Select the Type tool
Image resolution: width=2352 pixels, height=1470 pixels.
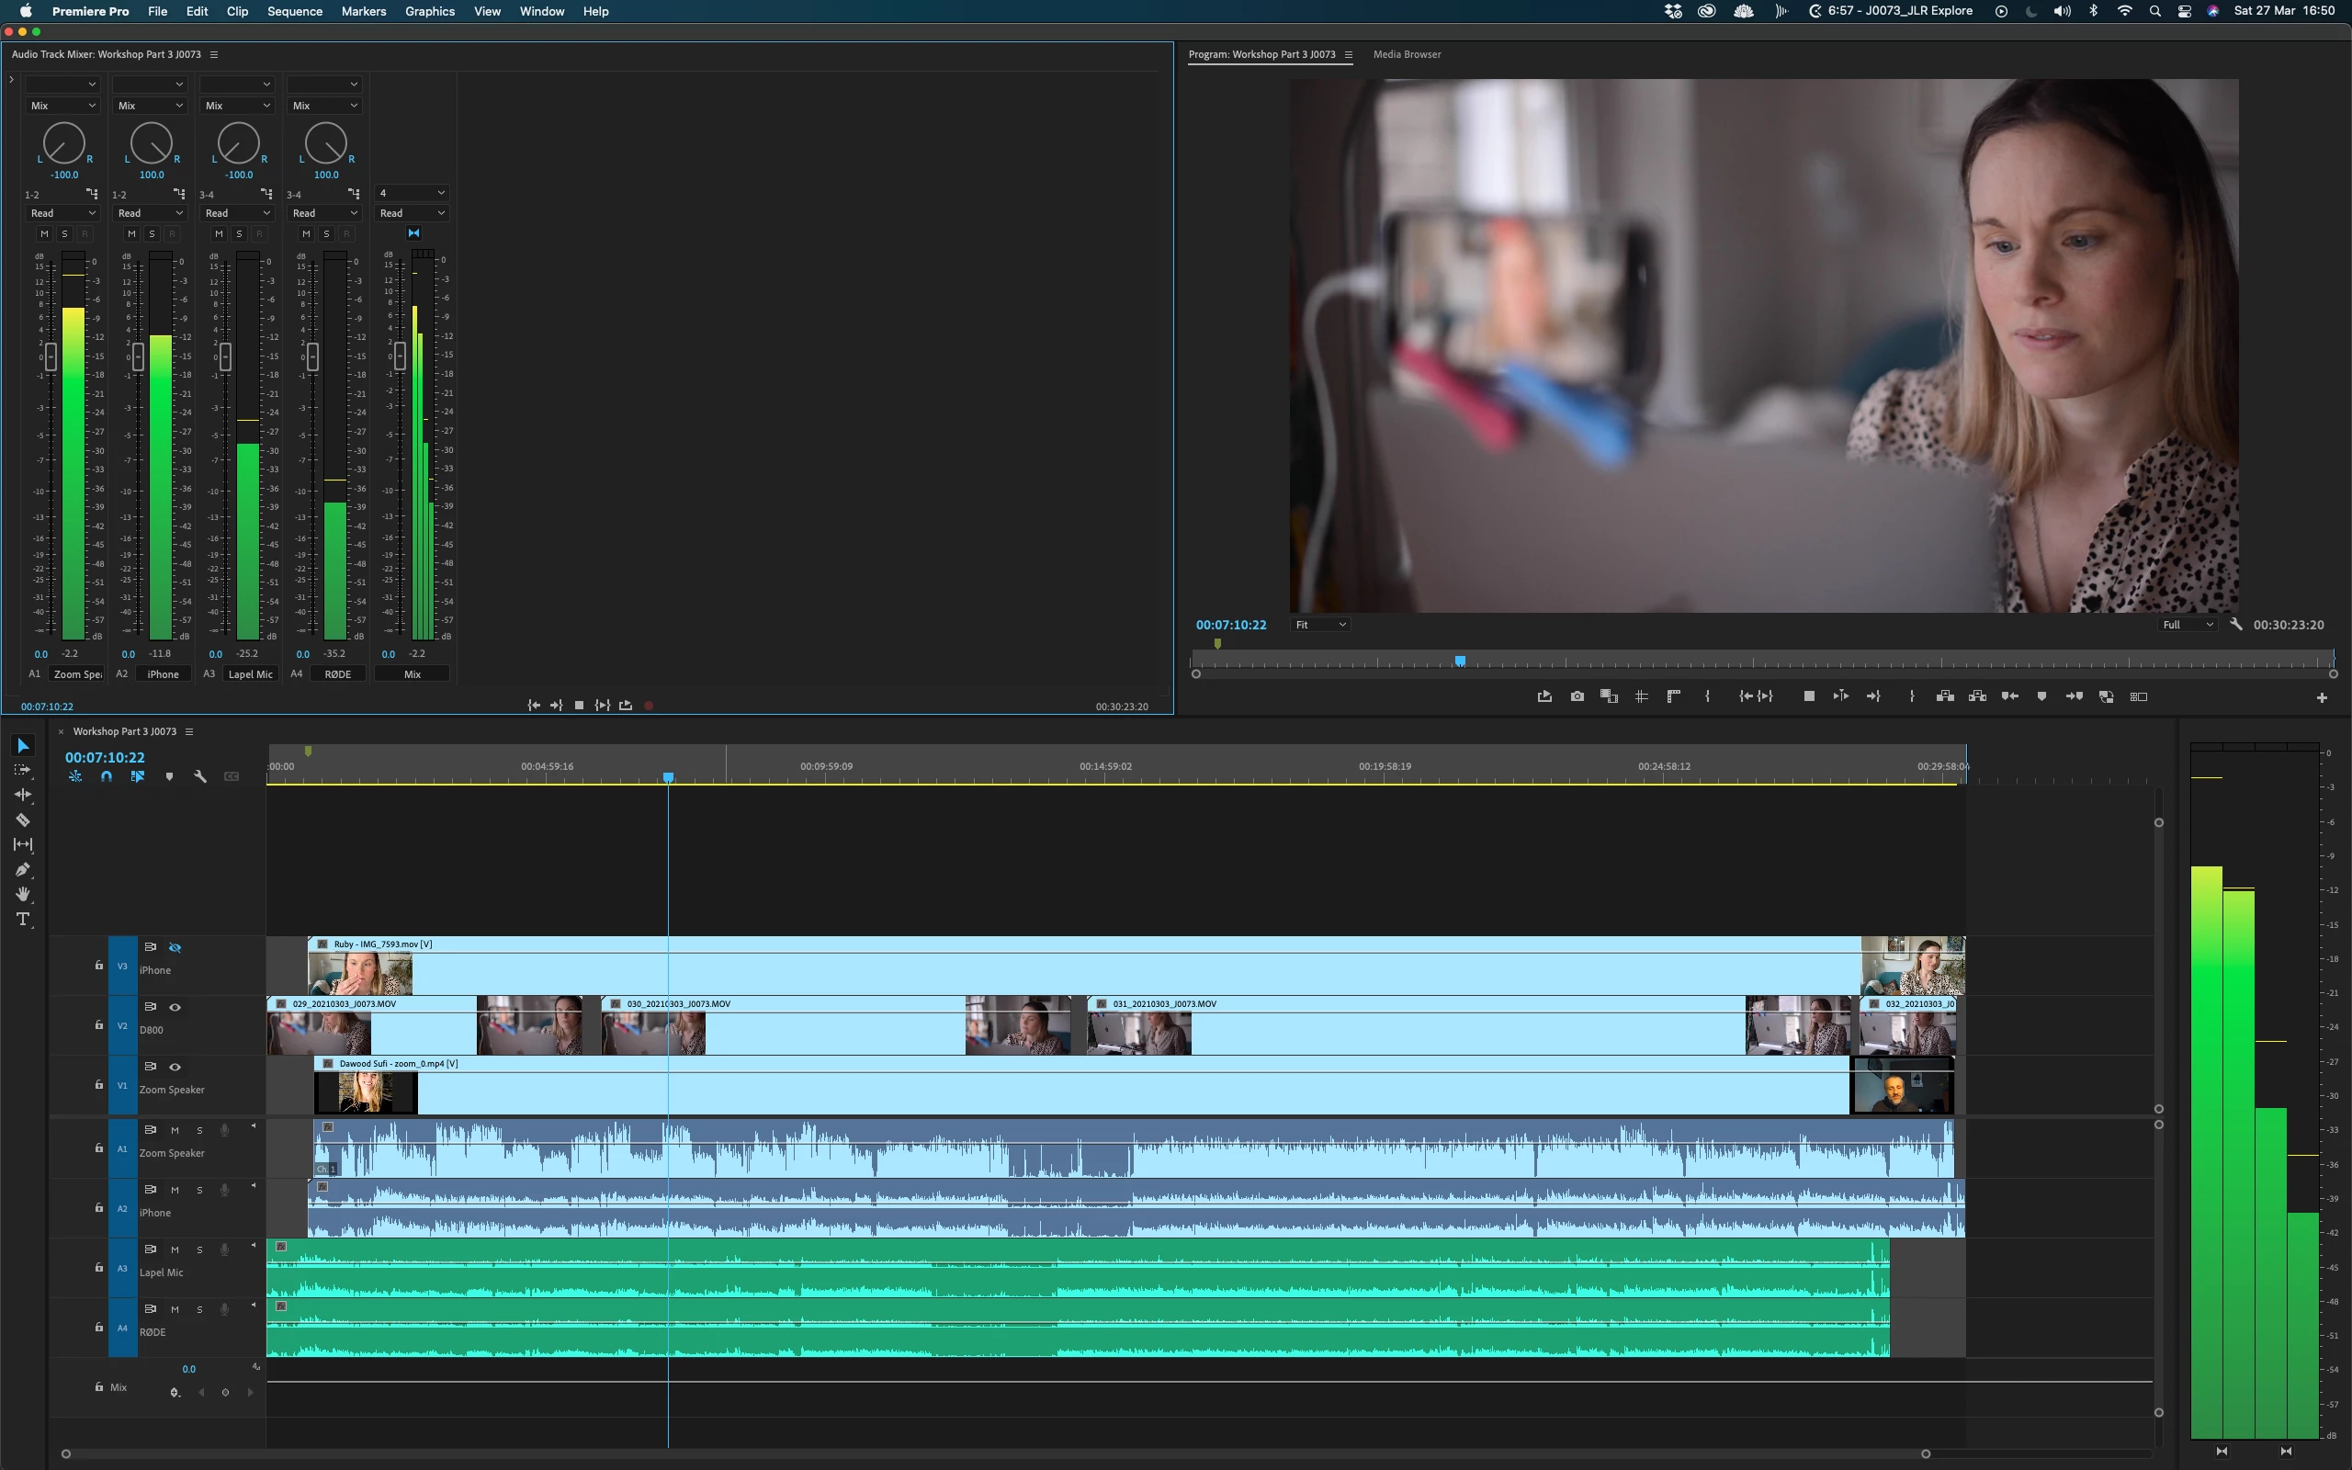pos(22,919)
